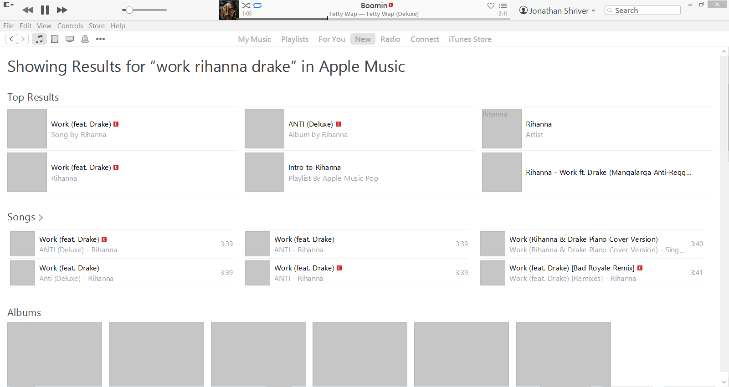Click the vertical scrollbar track
The width and height of the screenshot is (729, 387).
[724, 214]
